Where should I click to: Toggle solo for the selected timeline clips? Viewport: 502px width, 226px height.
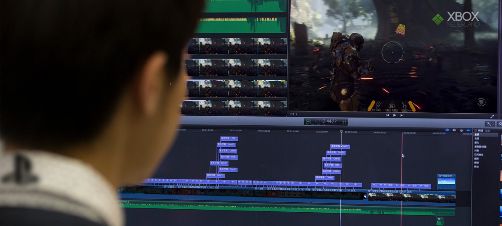pyautogui.click(x=461, y=130)
